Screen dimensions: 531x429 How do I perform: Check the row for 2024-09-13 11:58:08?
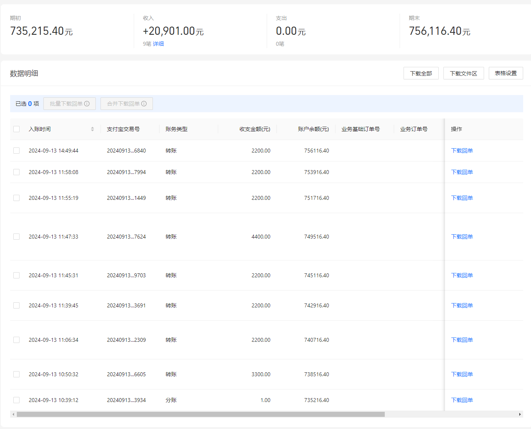[16, 172]
